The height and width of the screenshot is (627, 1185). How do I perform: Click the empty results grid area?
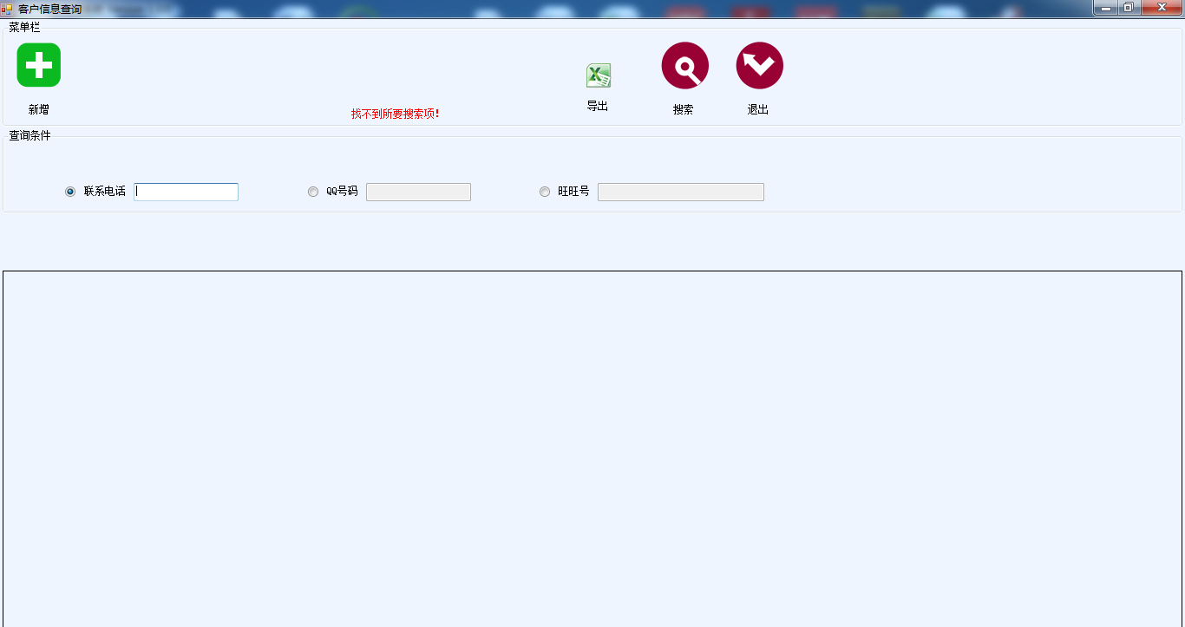tap(592, 448)
